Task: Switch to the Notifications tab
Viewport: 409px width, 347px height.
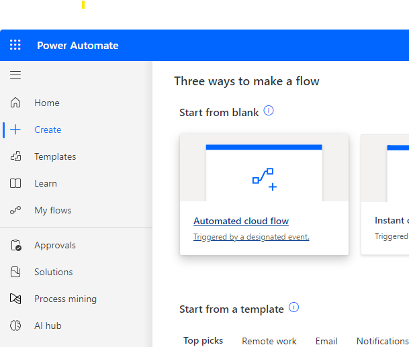Action: pos(382,341)
